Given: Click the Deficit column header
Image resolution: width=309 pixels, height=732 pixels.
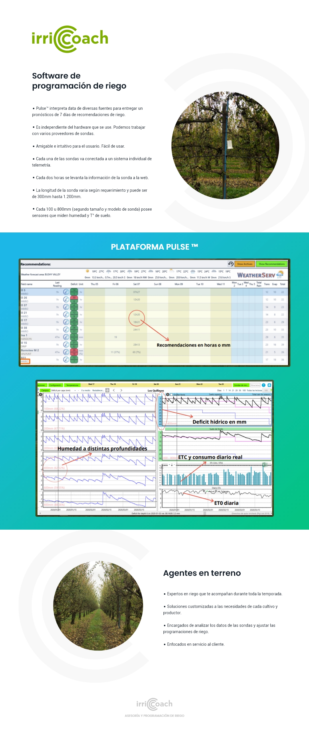Looking at the screenshot, I should click(x=74, y=284).
